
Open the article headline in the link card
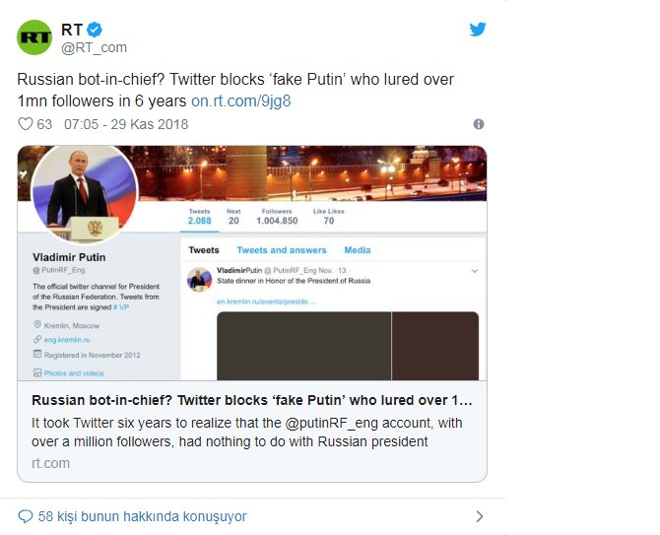(x=252, y=401)
